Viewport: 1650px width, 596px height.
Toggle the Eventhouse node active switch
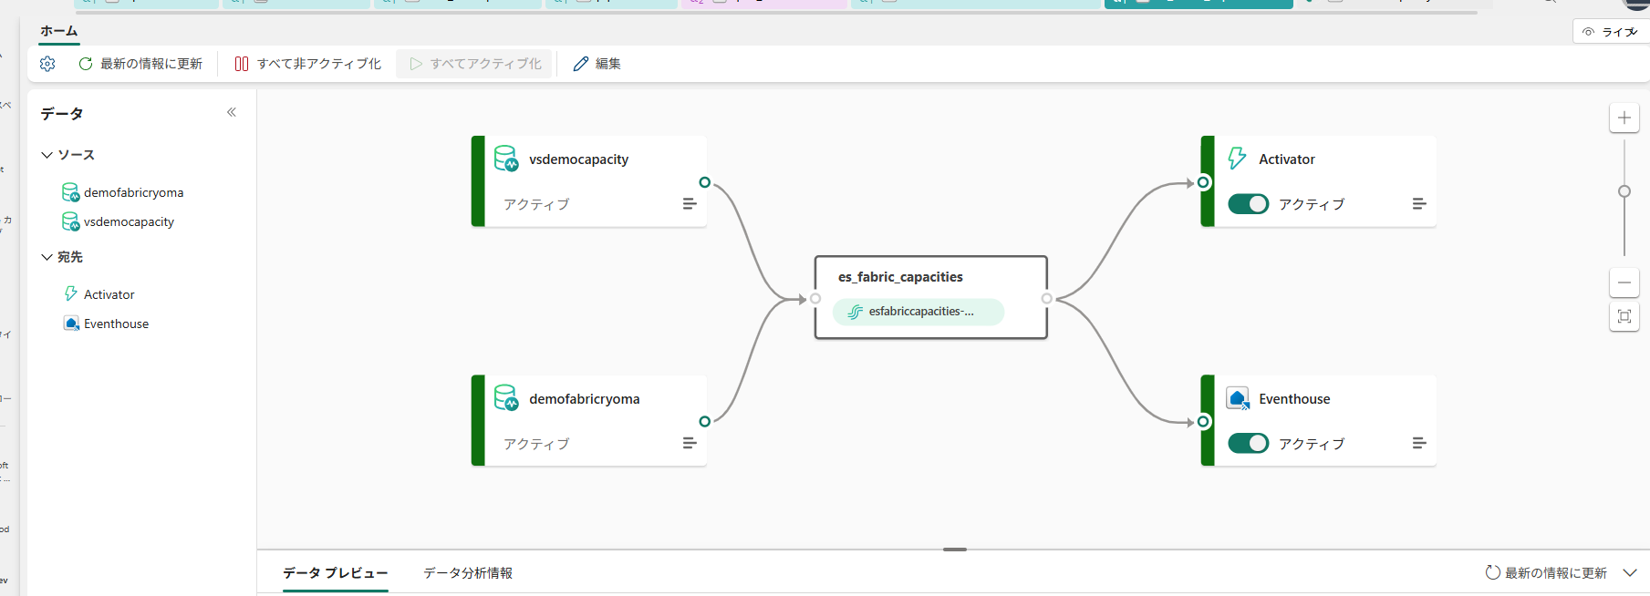click(1248, 444)
